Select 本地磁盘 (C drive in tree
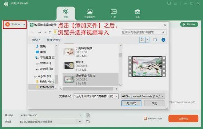Image resolution: width=203 pixels, height=129 pixels. pos(47,57)
